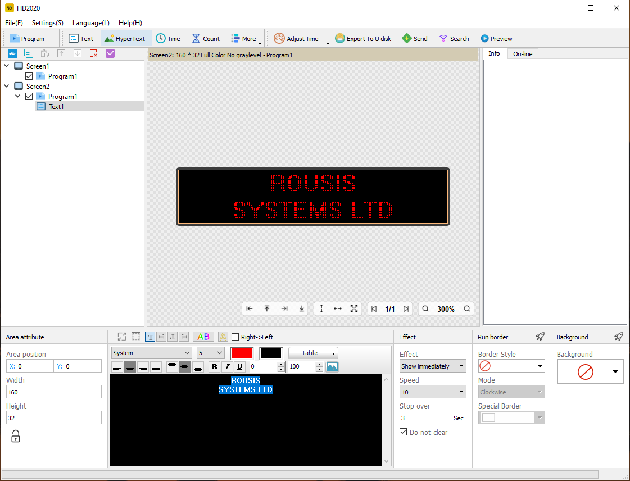
Task: Click the insert picture icon
Action: [332, 366]
